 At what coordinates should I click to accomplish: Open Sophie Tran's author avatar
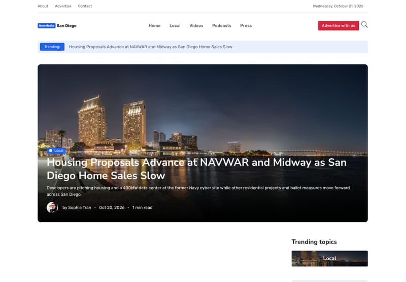(52, 207)
